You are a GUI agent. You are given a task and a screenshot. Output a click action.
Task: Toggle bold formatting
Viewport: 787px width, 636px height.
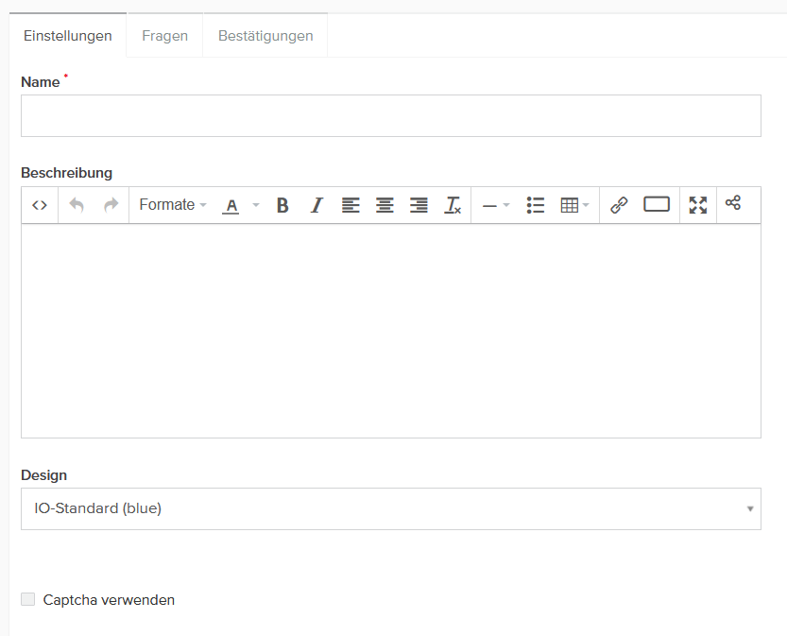click(282, 205)
